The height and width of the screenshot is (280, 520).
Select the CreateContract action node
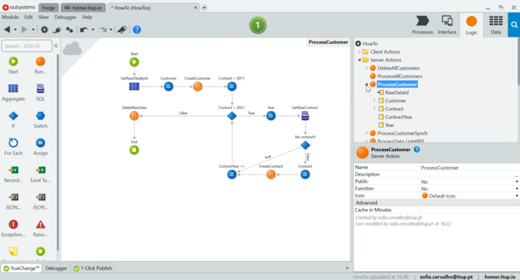pyautogui.click(x=271, y=174)
